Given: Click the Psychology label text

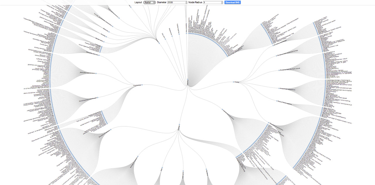Looking at the screenshot, I should coord(137,85).
